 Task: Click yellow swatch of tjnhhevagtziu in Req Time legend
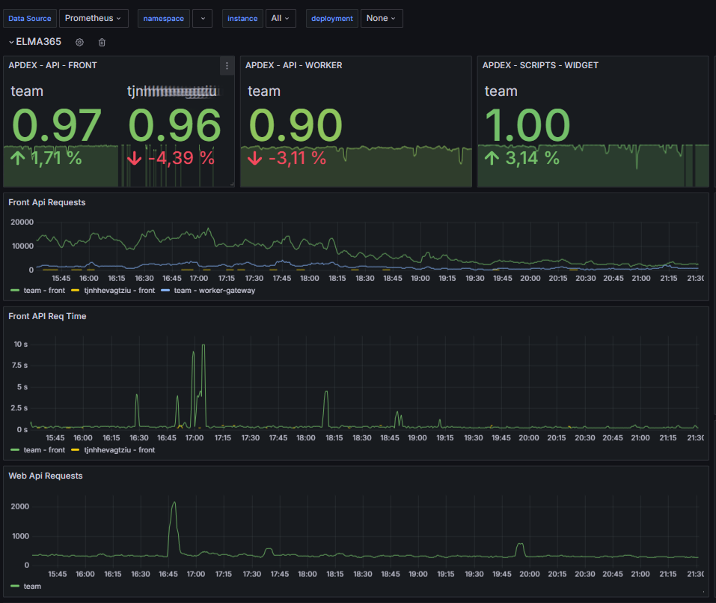76,450
